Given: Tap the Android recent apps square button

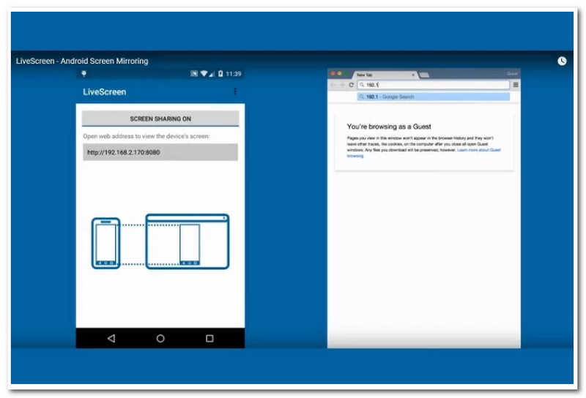Looking at the screenshot, I should tap(209, 338).
